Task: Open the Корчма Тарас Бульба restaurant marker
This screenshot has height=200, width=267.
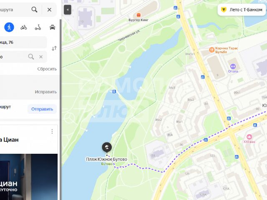Action: coord(212,50)
